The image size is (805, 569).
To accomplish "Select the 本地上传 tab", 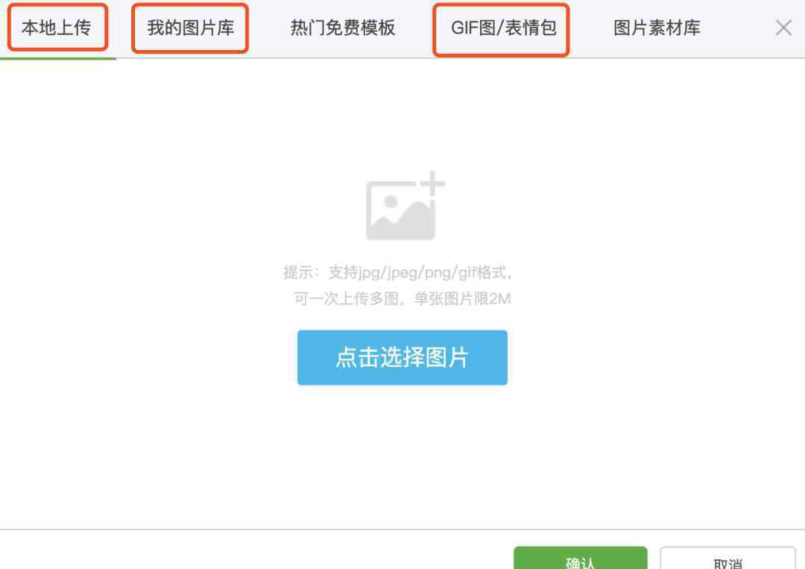I will [57, 28].
